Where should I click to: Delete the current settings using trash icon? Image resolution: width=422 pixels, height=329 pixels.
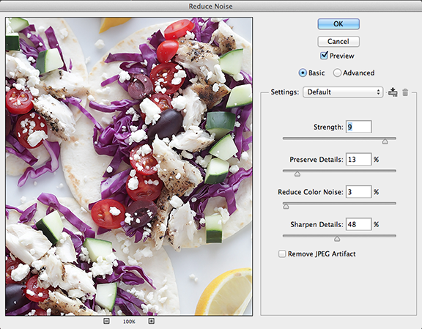pos(405,92)
